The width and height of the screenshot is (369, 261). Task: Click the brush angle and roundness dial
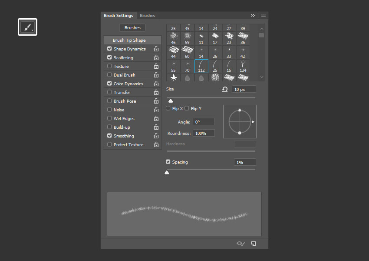click(240, 122)
